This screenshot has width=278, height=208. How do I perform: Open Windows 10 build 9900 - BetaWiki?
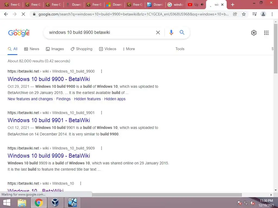click(49, 79)
